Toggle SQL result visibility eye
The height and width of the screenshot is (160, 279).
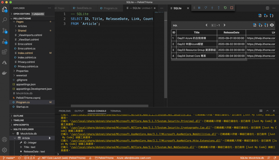click(272, 25)
